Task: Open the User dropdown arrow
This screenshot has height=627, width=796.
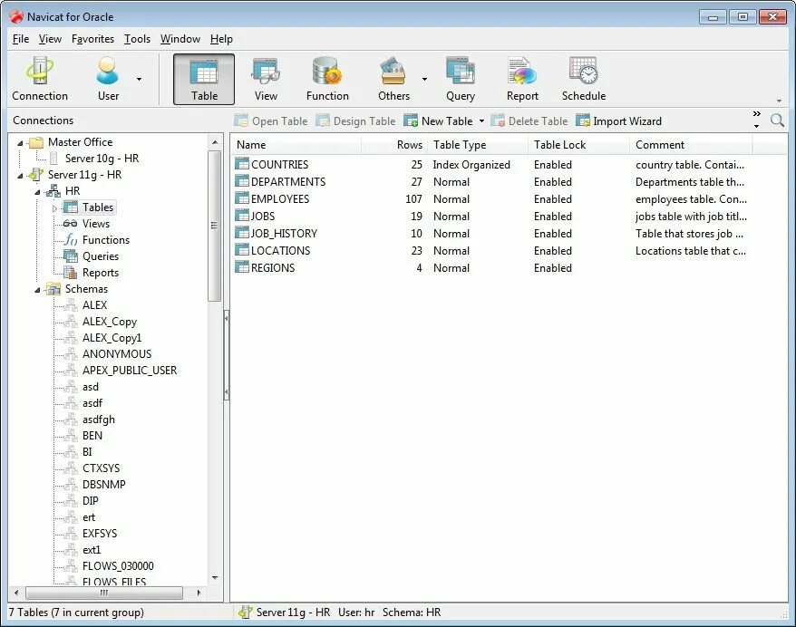Action: click(x=139, y=79)
